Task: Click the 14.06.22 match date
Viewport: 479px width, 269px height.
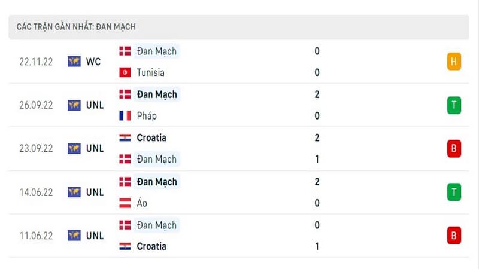Action: [x=36, y=192]
